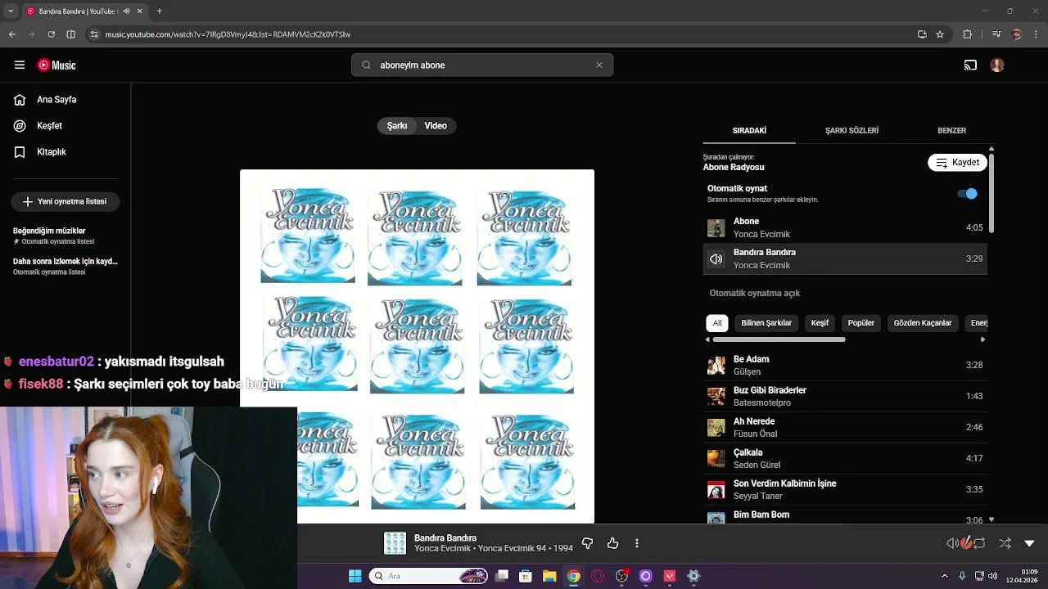The width and height of the screenshot is (1048, 589).
Task: Select the SIRADAKİ tab
Action: pyautogui.click(x=749, y=131)
